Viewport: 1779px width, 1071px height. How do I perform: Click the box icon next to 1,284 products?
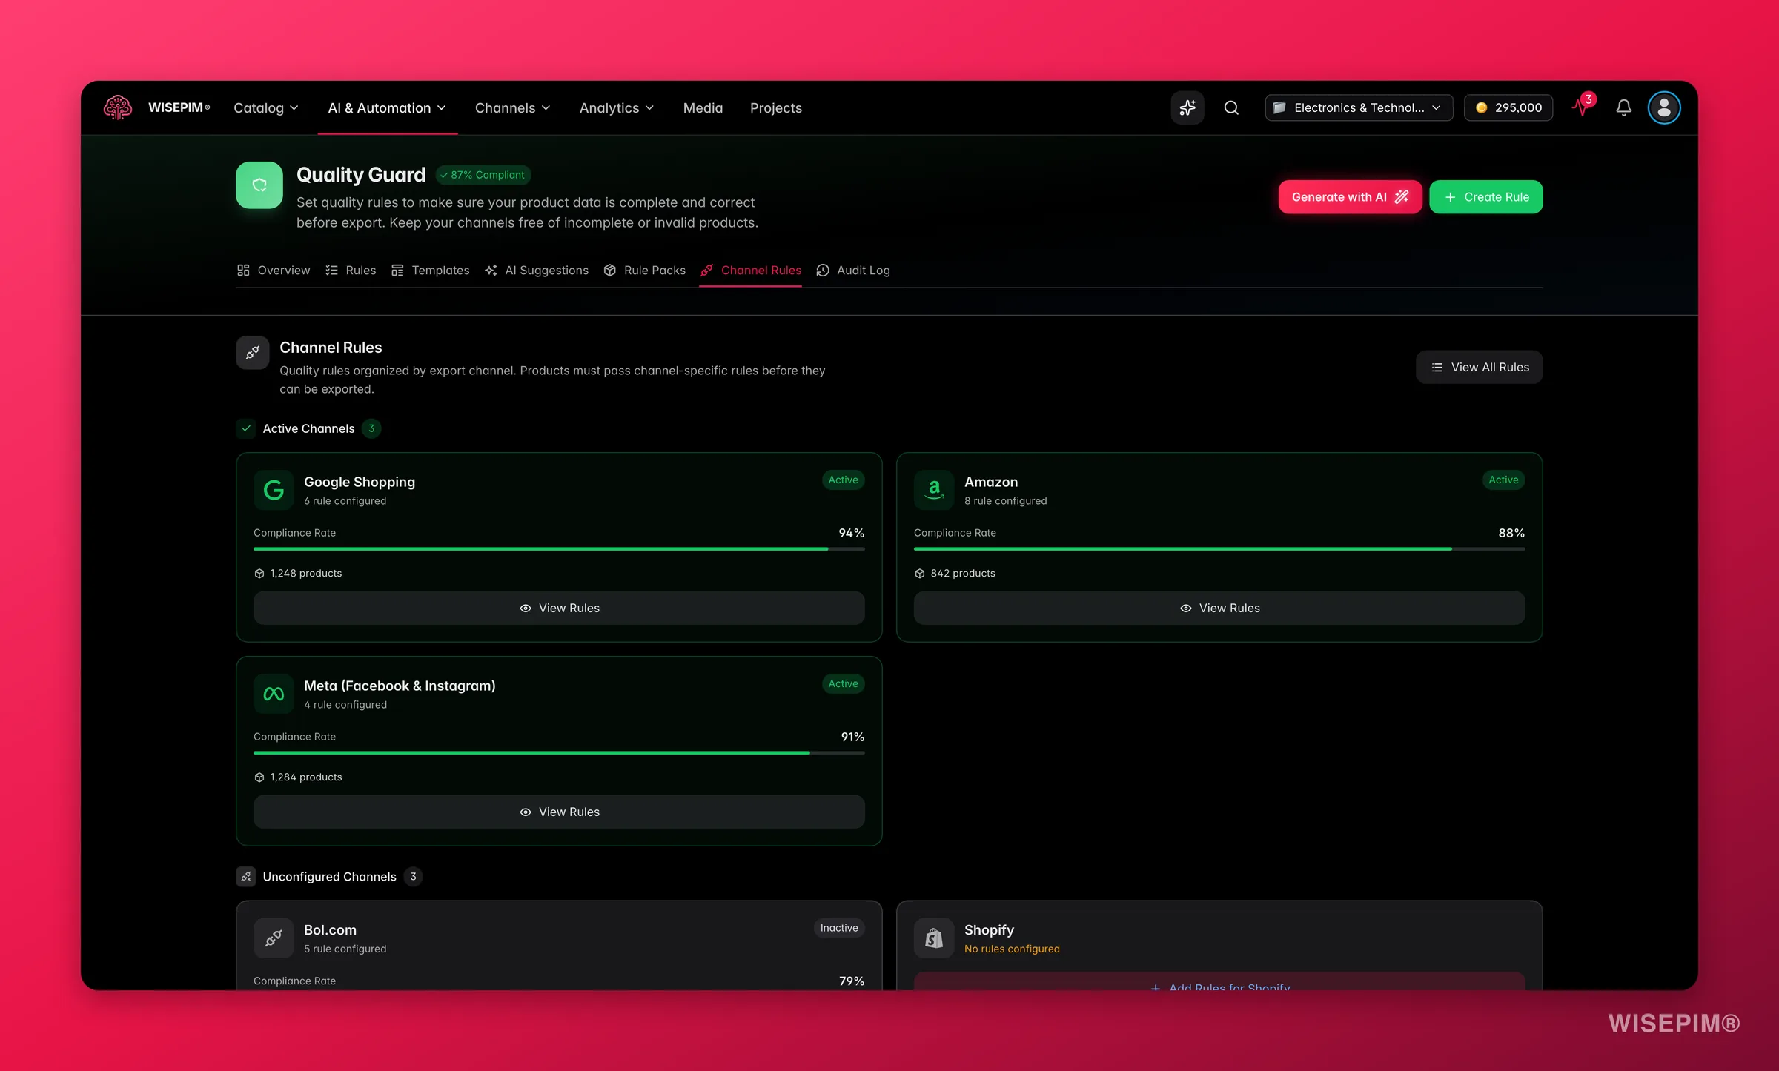259,777
